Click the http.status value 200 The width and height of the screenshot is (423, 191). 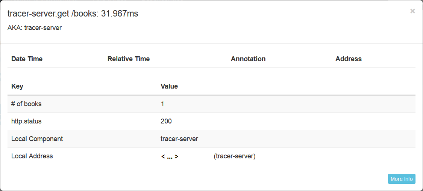[x=166, y=121]
